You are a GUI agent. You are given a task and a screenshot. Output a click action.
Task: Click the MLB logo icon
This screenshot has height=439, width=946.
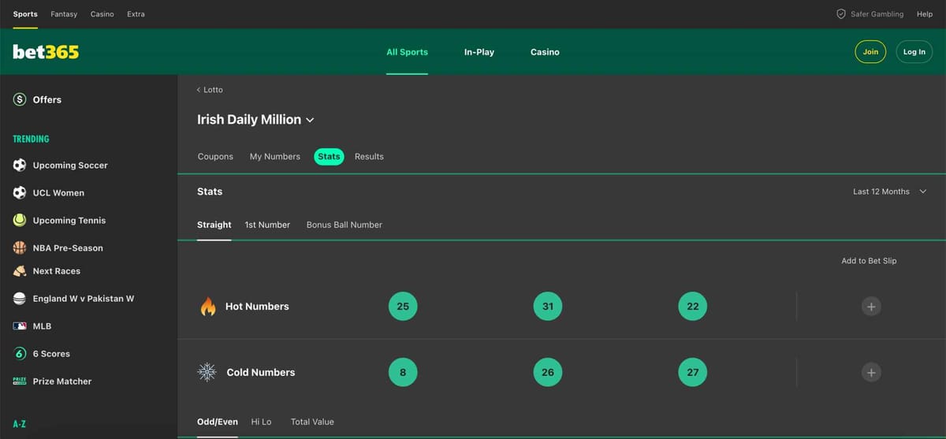20,326
